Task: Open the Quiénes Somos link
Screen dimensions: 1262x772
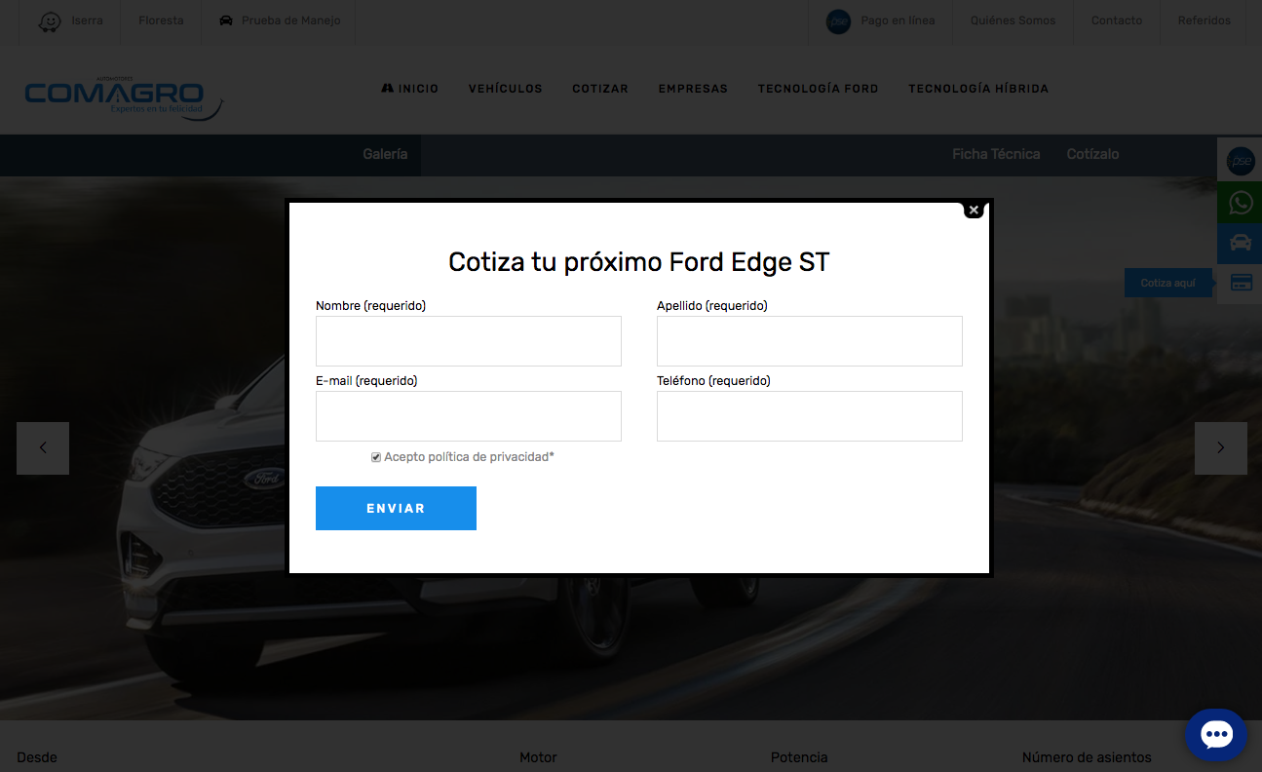Action: tap(1013, 20)
